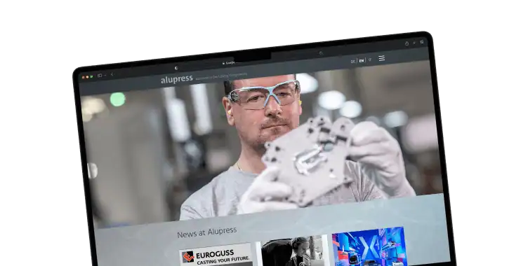Click the tagline text beside the alupress logo
The width and height of the screenshot is (528, 266).
pos(221,76)
